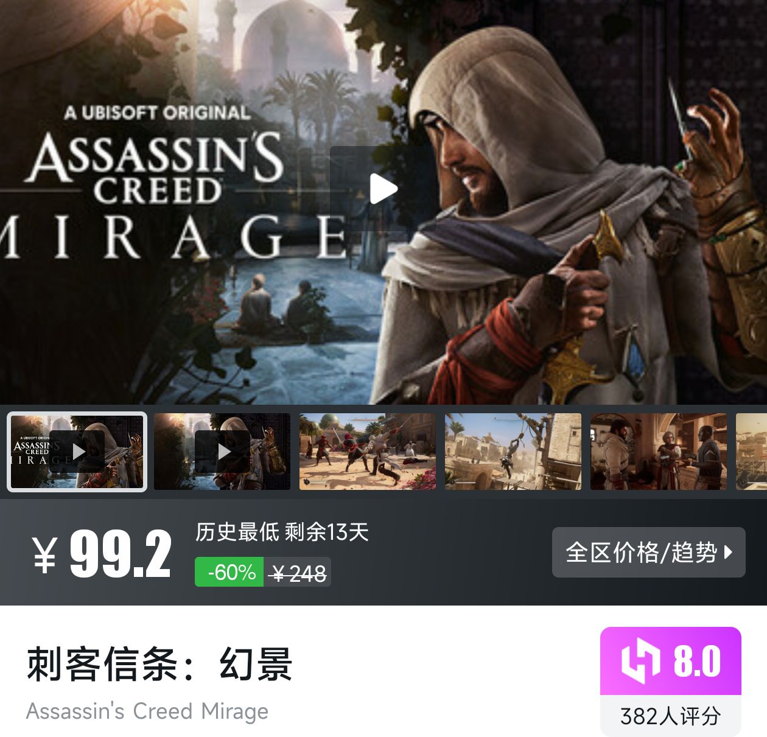Viewport: 767px width, 737px height.
Task: Open the sword combat screenshot thumbnail
Action: (x=368, y=452)
